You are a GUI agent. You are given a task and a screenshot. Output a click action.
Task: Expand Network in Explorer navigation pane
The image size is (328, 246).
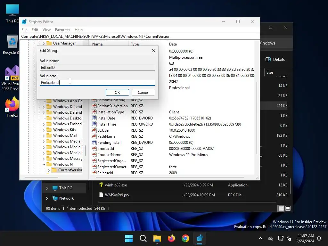coord(47,198)
